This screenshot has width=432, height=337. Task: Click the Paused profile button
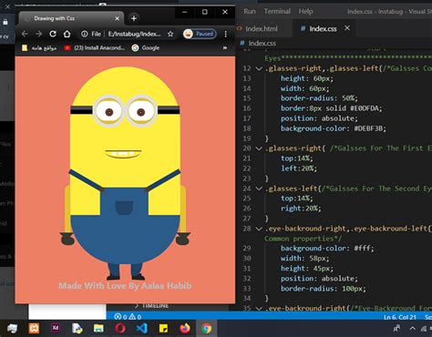(x=200, y=34)
